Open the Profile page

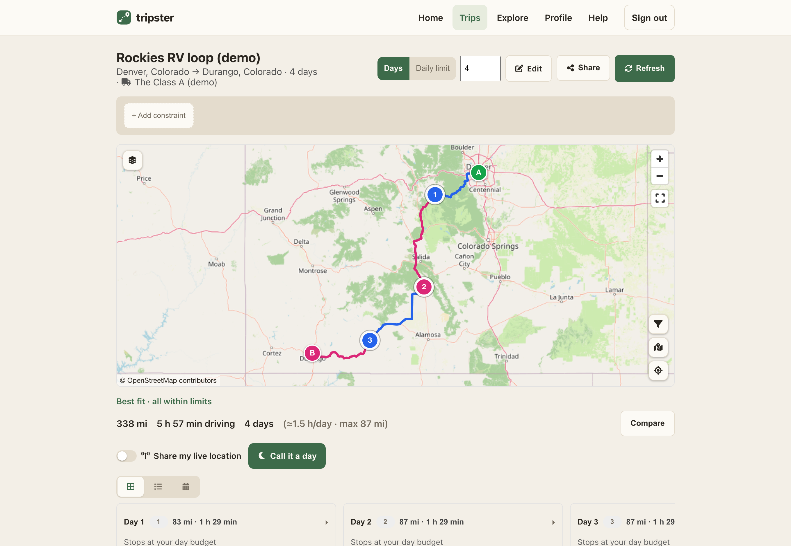pyautogui.click(x=558, y=18)
